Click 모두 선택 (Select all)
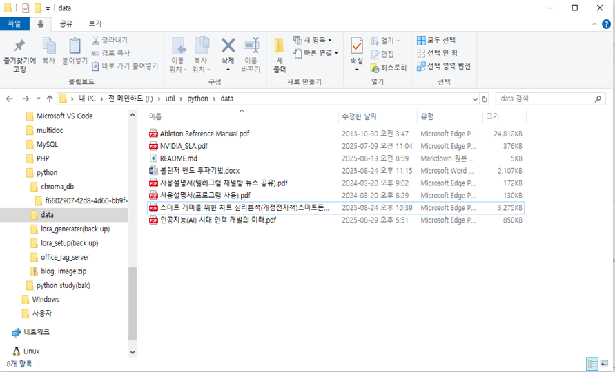This screenshot has width=615, height=372. click(436, 40)
